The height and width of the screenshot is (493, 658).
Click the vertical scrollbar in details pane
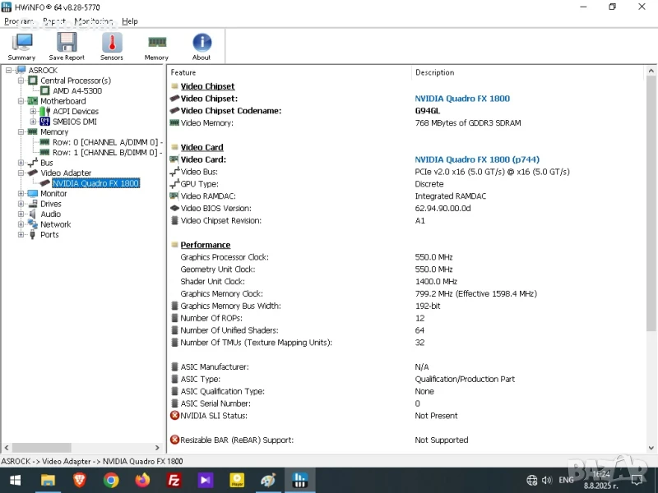tap(652, 246)
